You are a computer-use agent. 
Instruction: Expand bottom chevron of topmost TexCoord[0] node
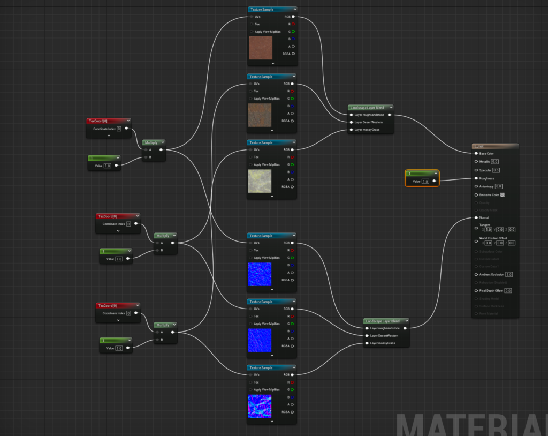point(109,136)
